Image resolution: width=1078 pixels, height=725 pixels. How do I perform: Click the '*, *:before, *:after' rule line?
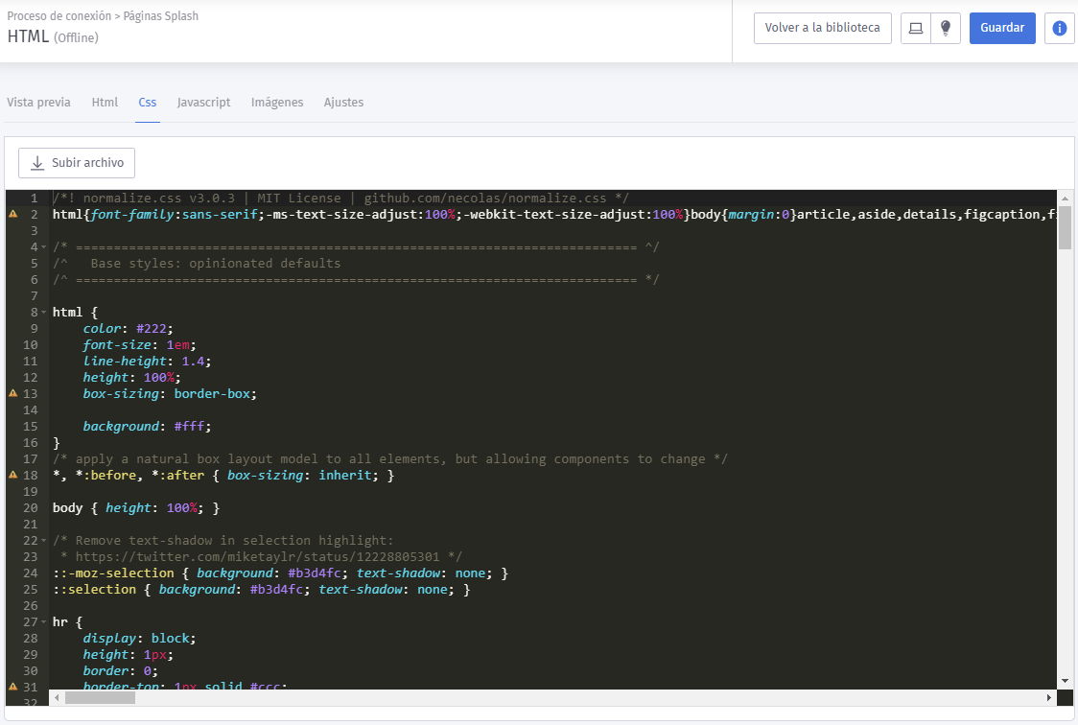click(223, 476)
